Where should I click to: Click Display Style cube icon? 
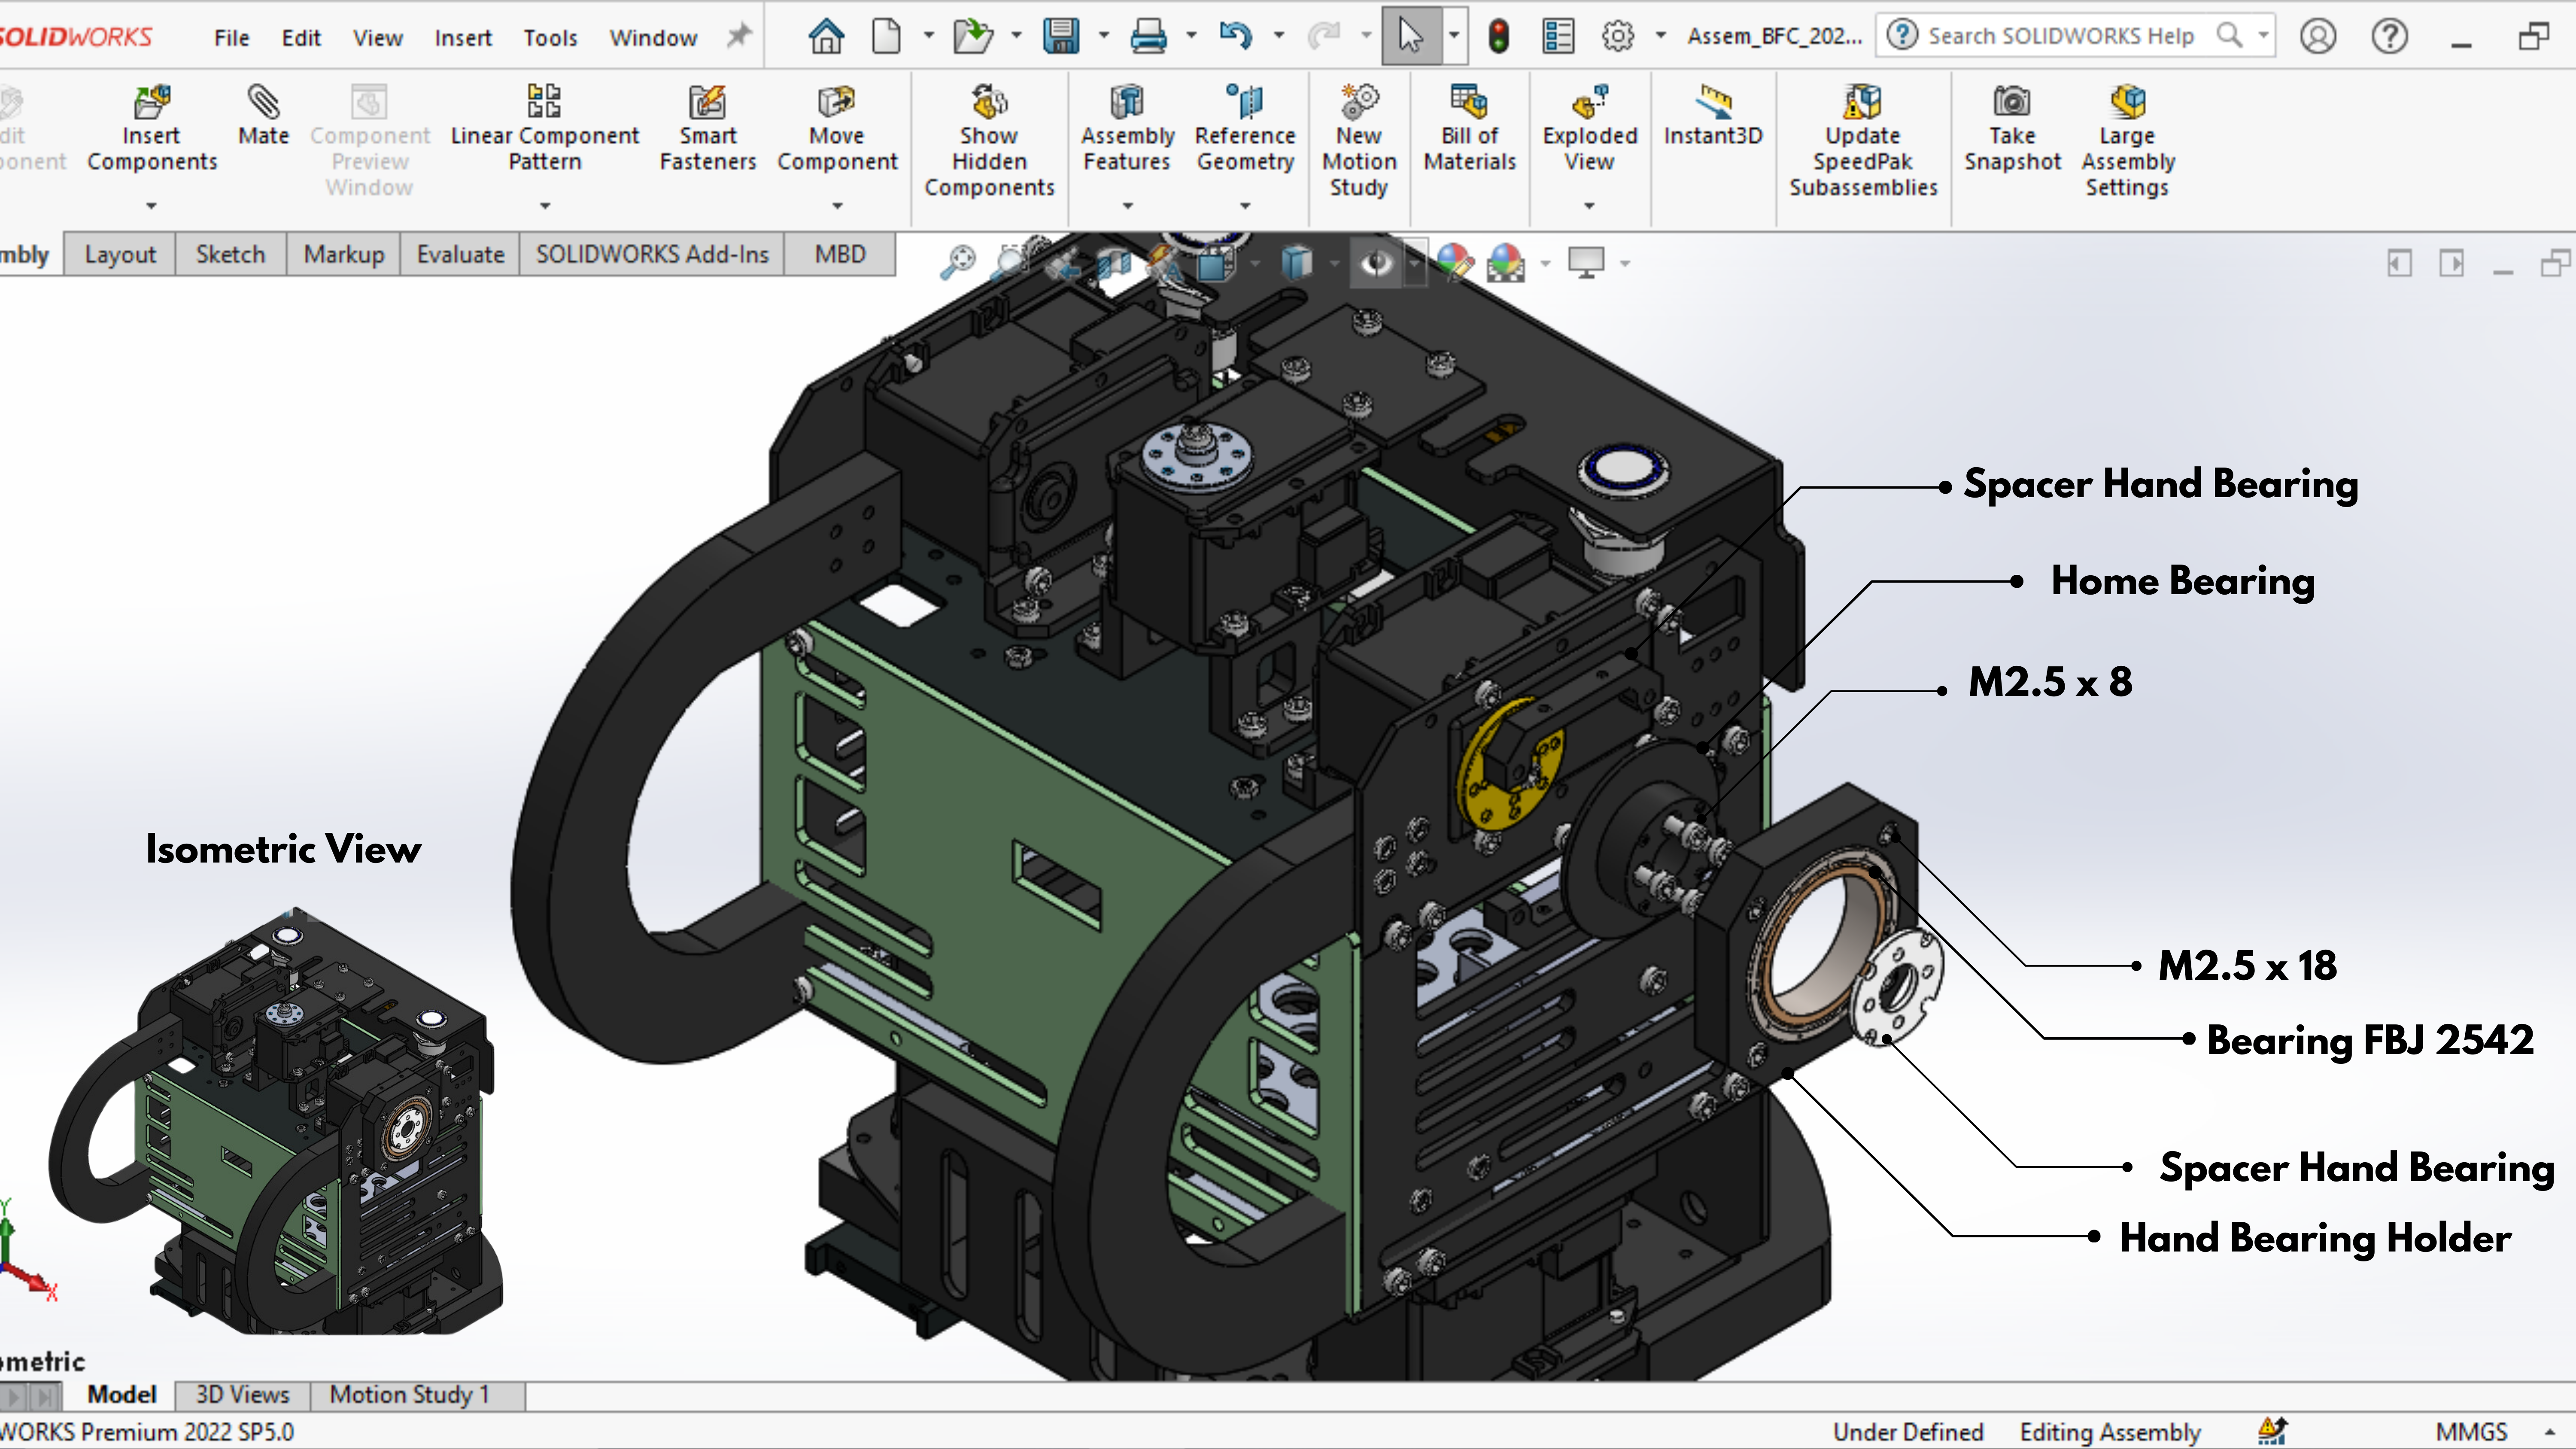[x=1296, y=263]
